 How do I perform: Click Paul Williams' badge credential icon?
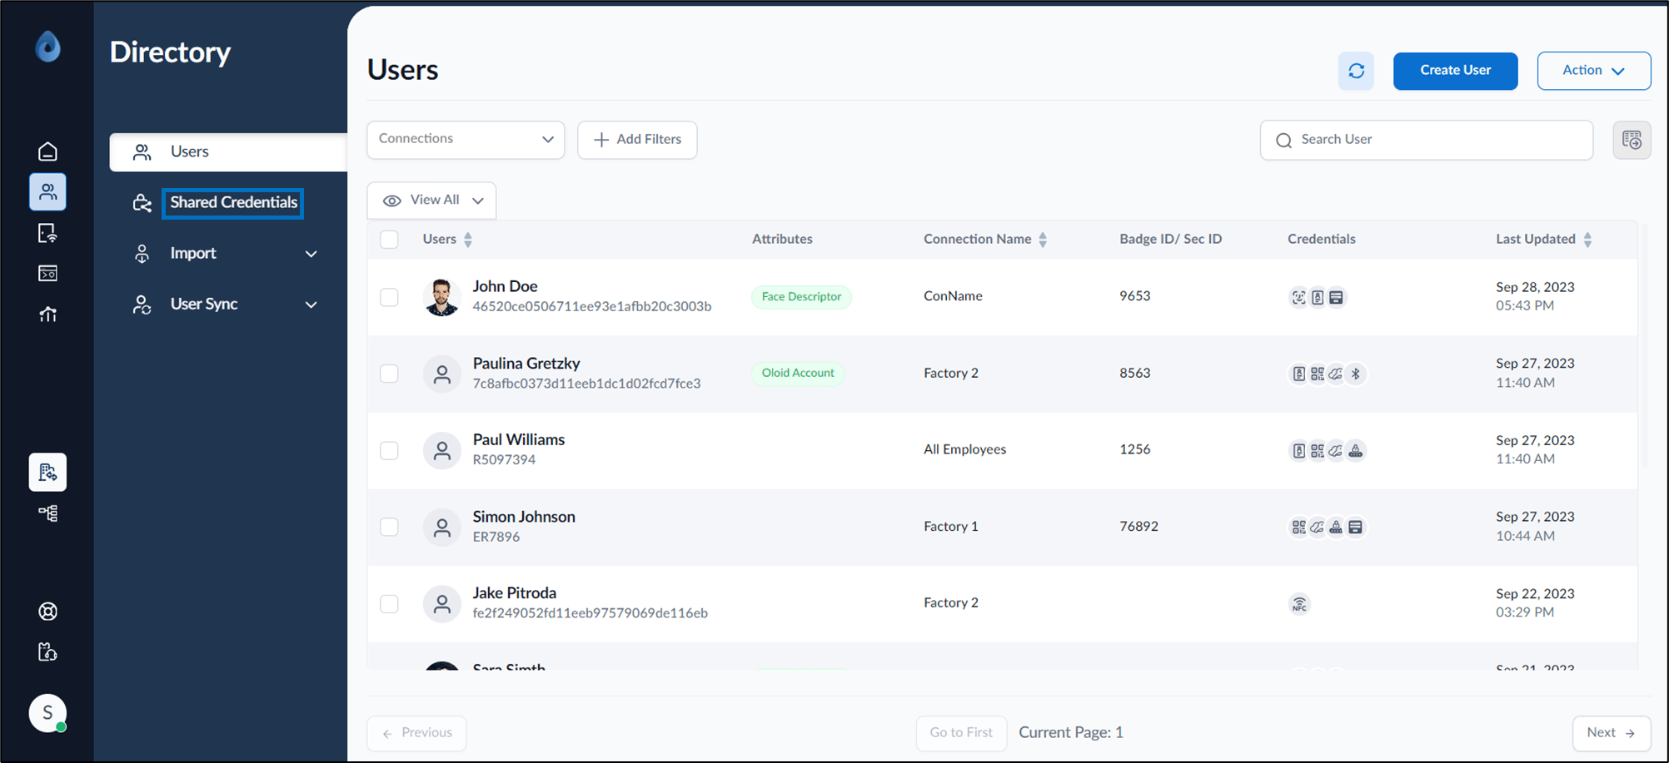tap(1298, 450)
